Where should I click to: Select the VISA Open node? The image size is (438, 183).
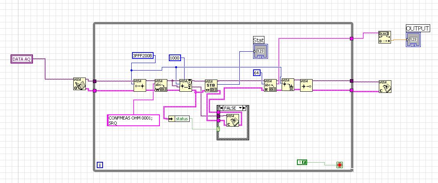coord(80,84)
